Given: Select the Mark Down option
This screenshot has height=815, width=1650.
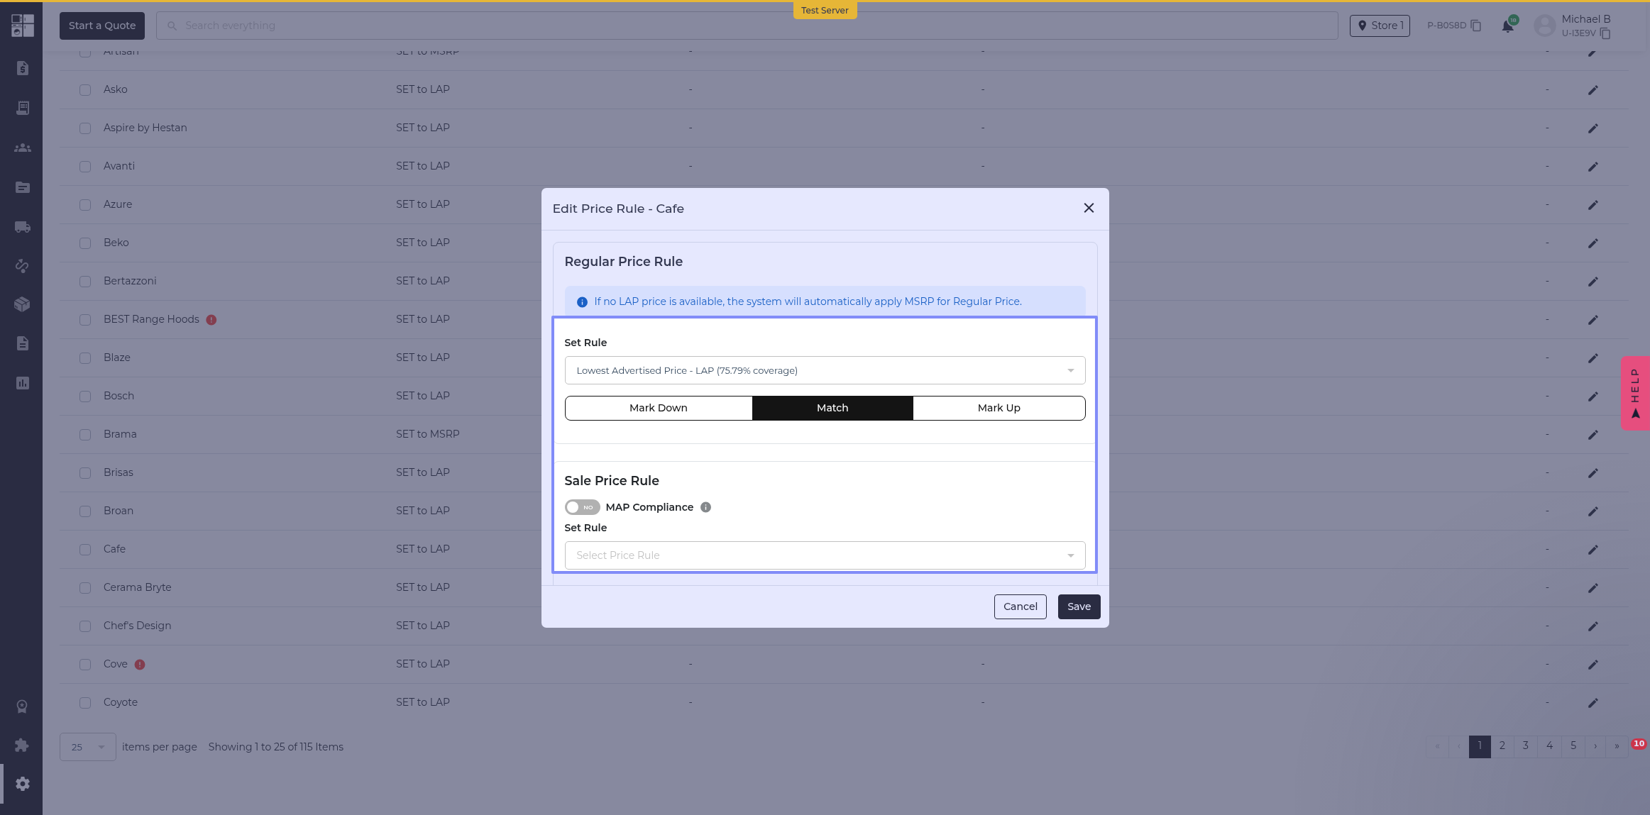Looking at the screenshot, I should click(x=658, y=408).
